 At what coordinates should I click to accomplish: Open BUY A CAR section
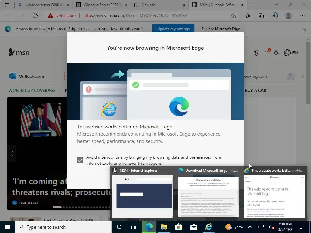click(x=255, y=90)
